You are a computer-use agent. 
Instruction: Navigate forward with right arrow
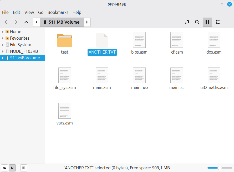coord(16,22)
